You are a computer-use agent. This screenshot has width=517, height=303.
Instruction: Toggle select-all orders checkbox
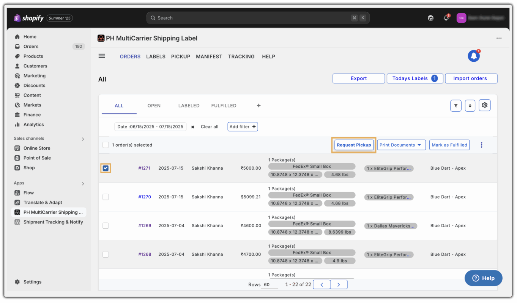point(106,145)
